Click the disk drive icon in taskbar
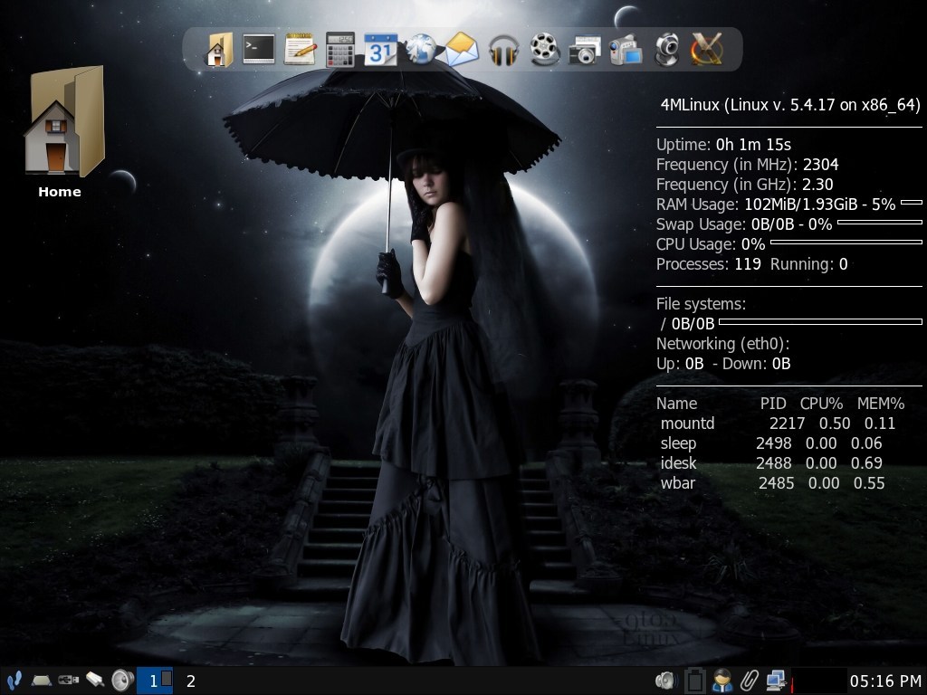 click(x=41, y=681)
